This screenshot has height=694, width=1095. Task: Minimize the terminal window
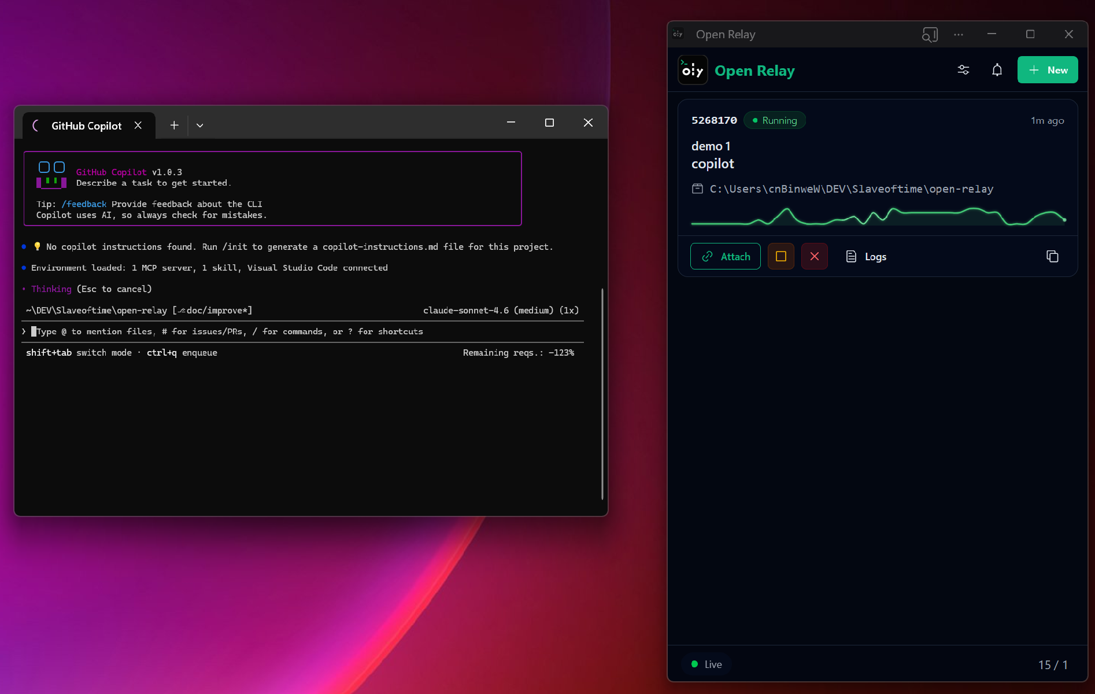click(x=511, y=123)
